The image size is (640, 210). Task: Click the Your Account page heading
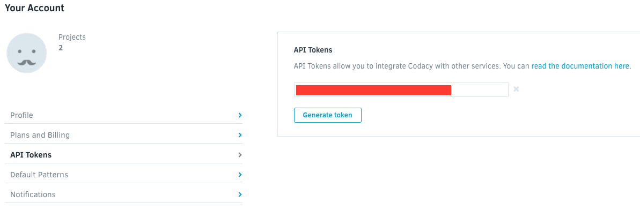35,7
